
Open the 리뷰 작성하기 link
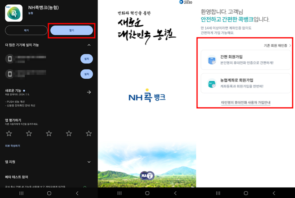13,146
